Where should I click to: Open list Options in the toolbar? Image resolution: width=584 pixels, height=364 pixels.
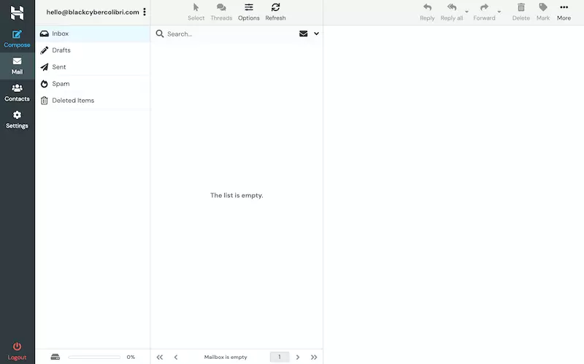click(249, 12)
